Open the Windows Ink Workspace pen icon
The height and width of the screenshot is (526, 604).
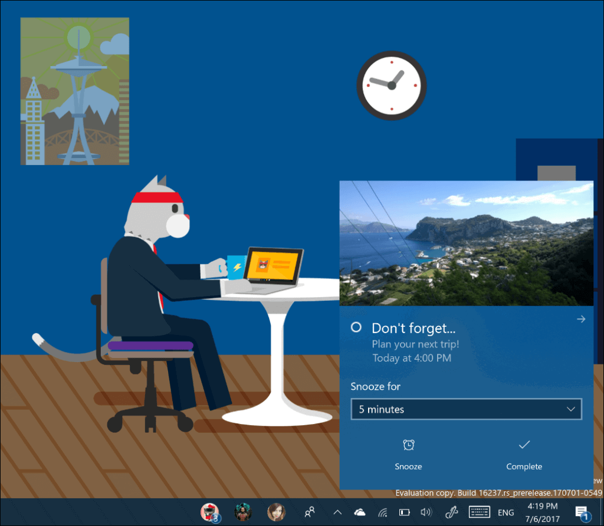pyautogui.click(x=451, y=512)
